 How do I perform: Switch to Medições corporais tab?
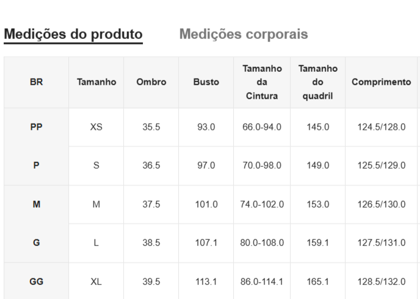243,34
